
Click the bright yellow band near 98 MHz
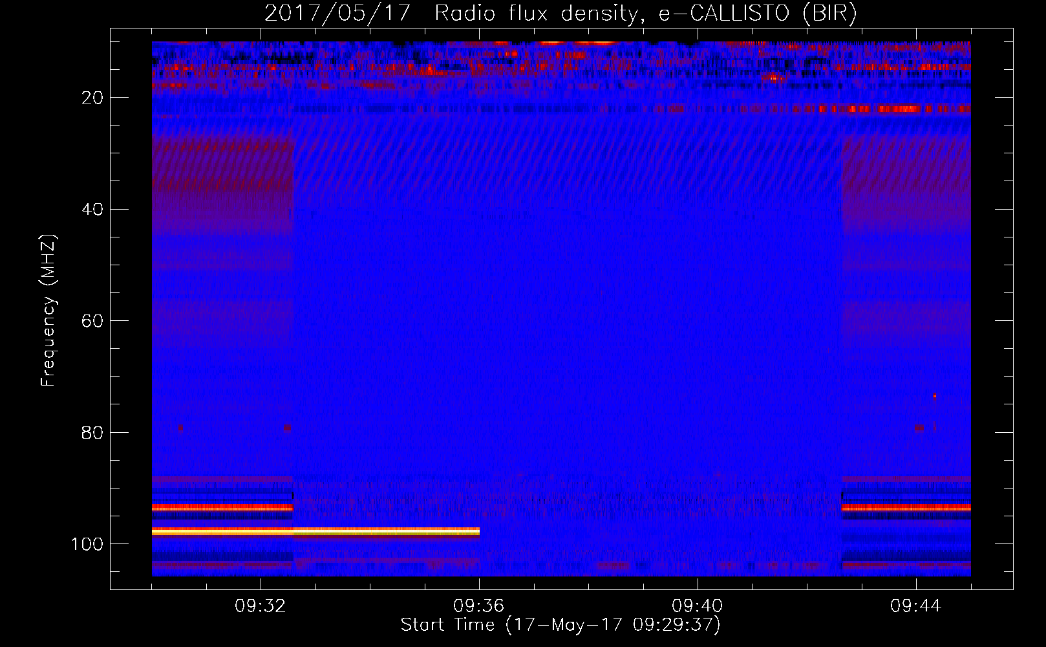[315, 531]
